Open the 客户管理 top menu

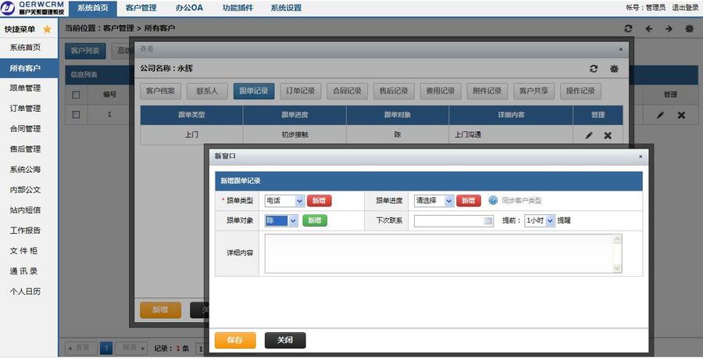[x=141, y=8]
